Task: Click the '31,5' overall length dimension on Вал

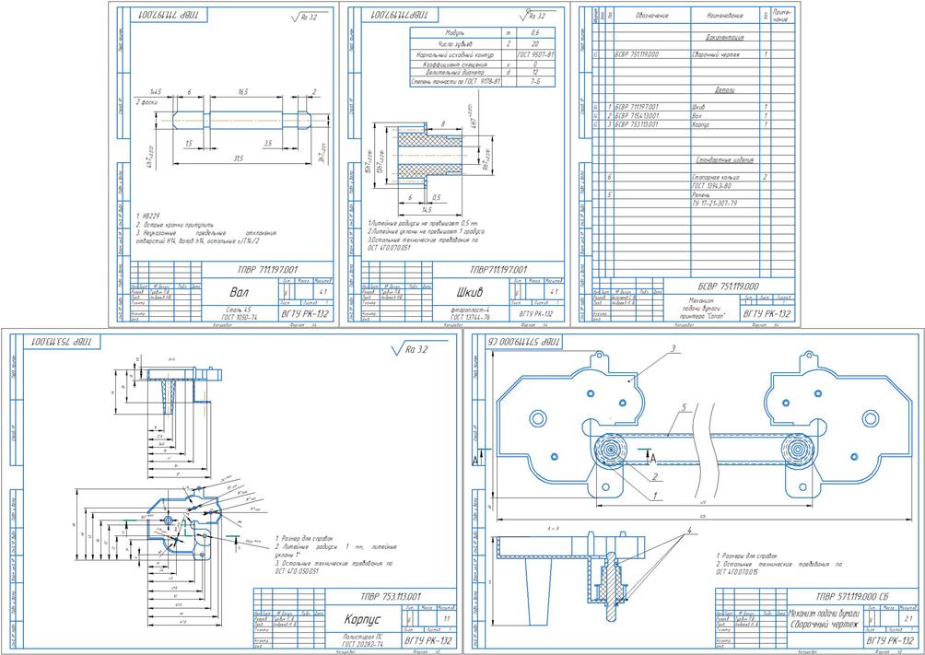Action: point(238,158)
